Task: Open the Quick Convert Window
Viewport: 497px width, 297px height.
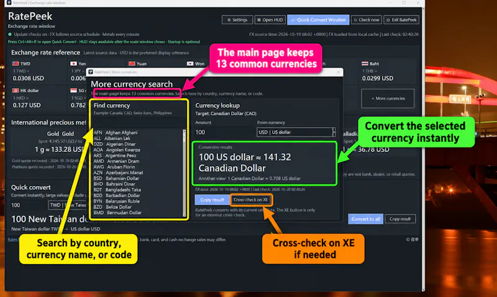Action: 318,20
